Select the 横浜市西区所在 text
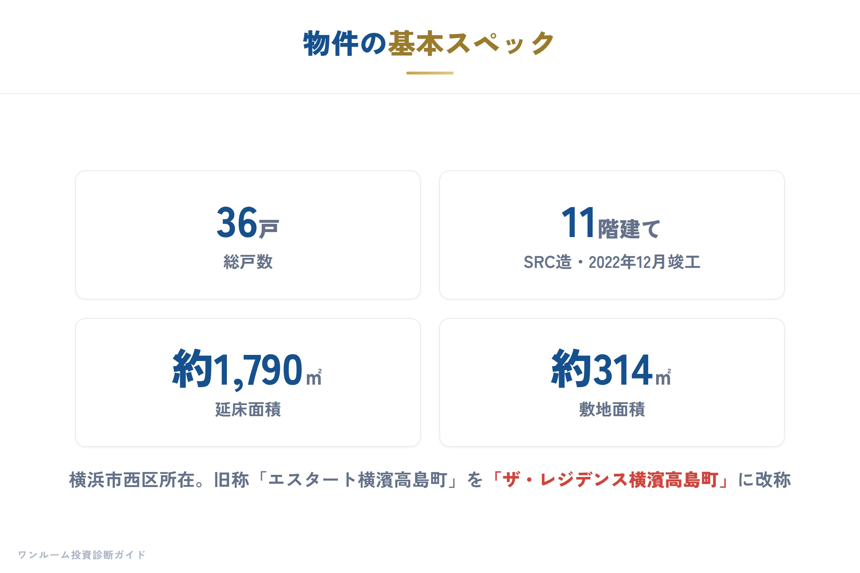Image resolution: width=860 pixels, height=573 pixels. (x=132, y=480)
